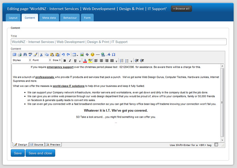Expand more alignment options arrow

point(117,61)
